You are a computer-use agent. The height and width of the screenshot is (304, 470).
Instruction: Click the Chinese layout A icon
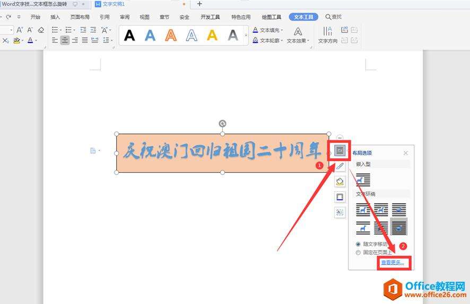tap(104, 30)
